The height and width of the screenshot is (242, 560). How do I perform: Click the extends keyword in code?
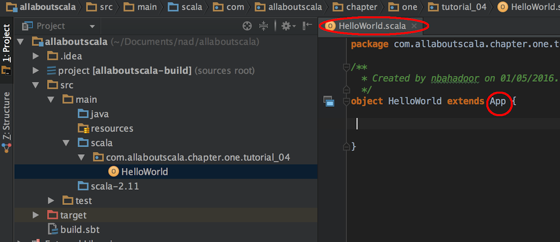(x=466, y=101)
